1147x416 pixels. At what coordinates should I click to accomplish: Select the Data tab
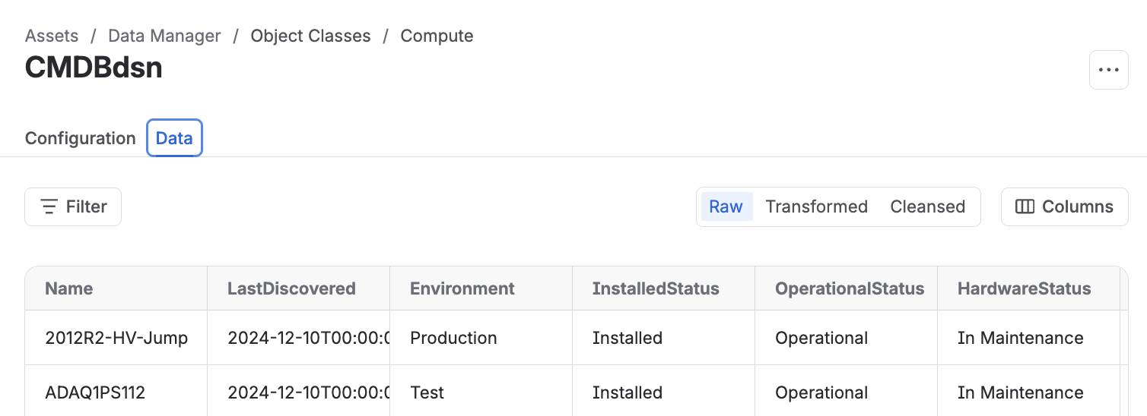(x=174, y=138)
